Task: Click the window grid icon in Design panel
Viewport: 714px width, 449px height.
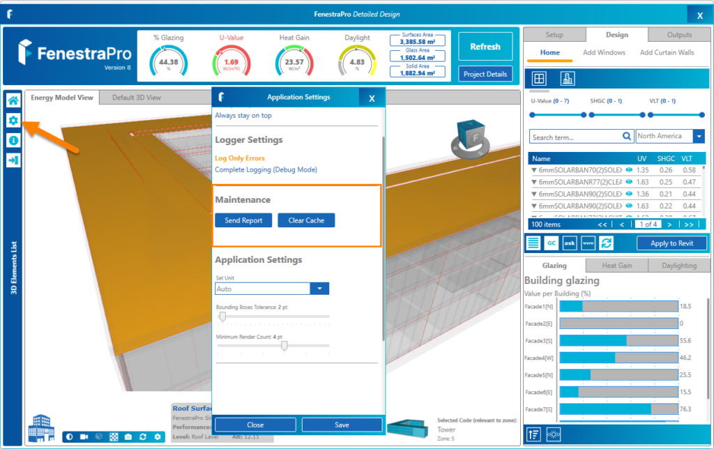Action: [539, 79]
